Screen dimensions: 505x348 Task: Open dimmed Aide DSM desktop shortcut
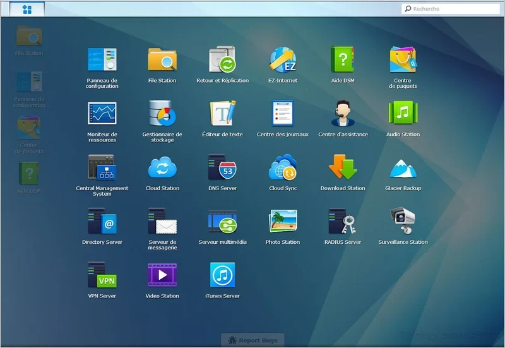coord(29,178)
